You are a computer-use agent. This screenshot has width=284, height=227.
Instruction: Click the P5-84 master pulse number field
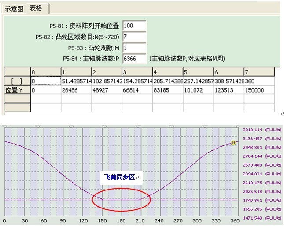pos(134,58)
